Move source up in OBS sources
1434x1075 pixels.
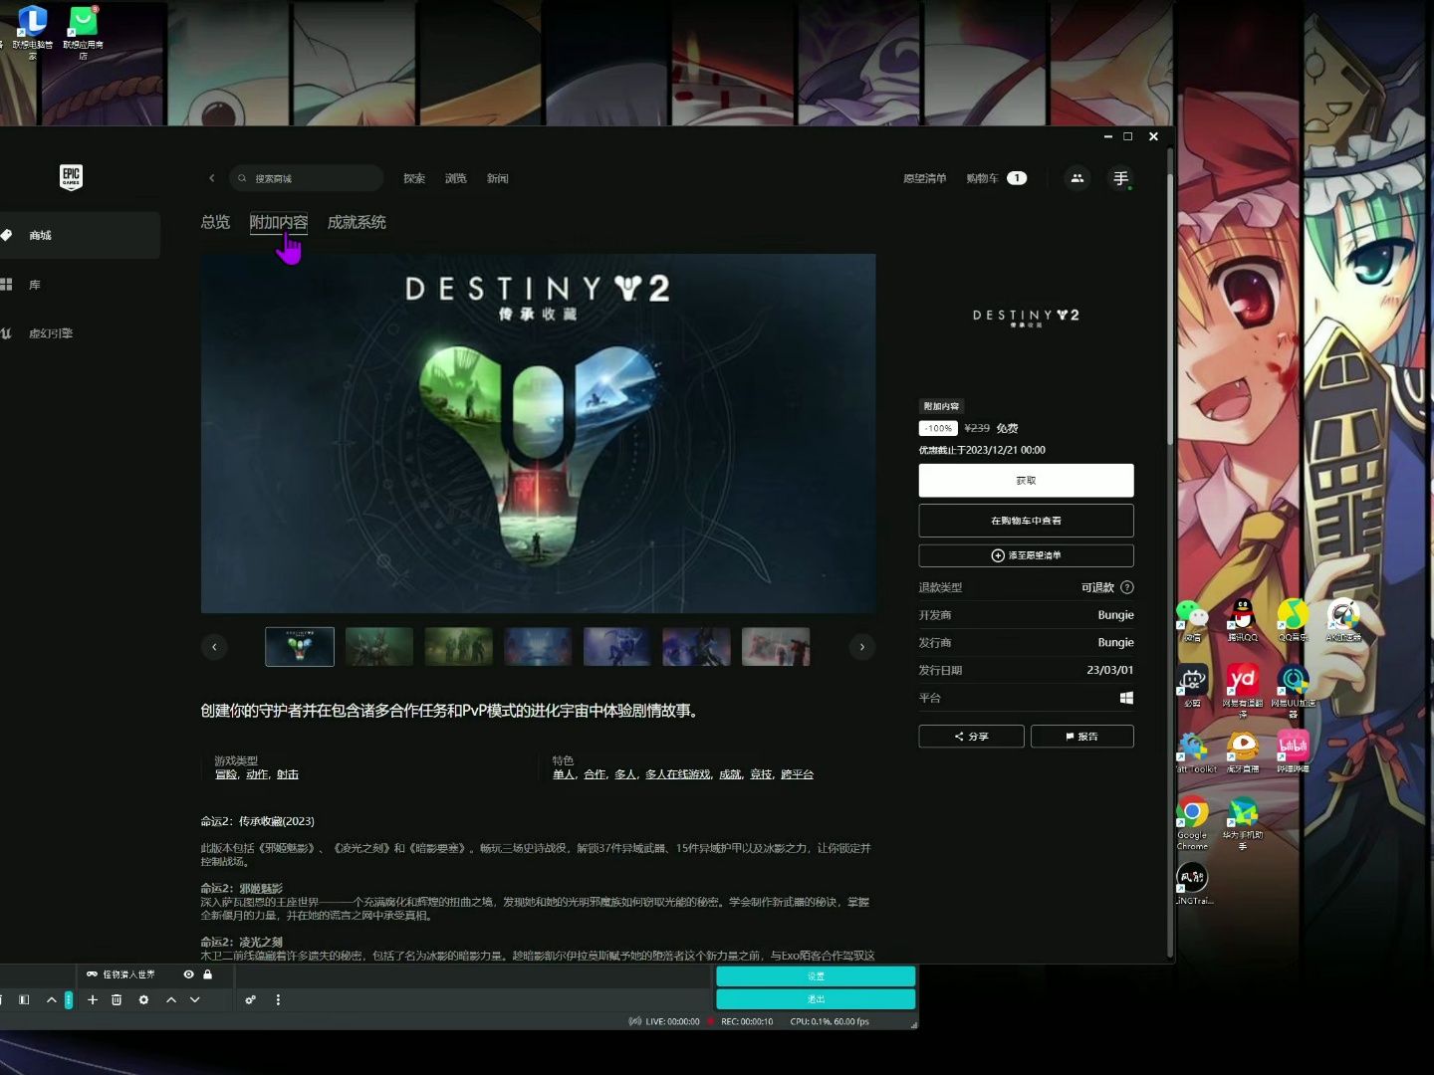[171, 999]
